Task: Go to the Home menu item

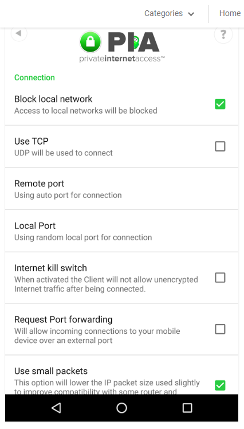Action: tap(230, 13)
